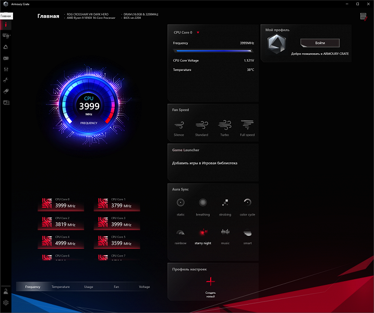
Task: Switch to the Temperature tab
Action: [x=61, y=287]
